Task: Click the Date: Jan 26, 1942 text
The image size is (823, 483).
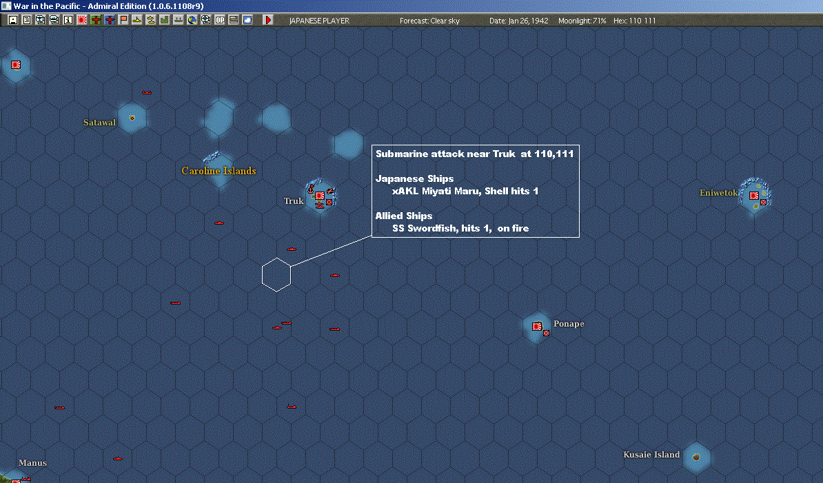Action: coord(518,21)
